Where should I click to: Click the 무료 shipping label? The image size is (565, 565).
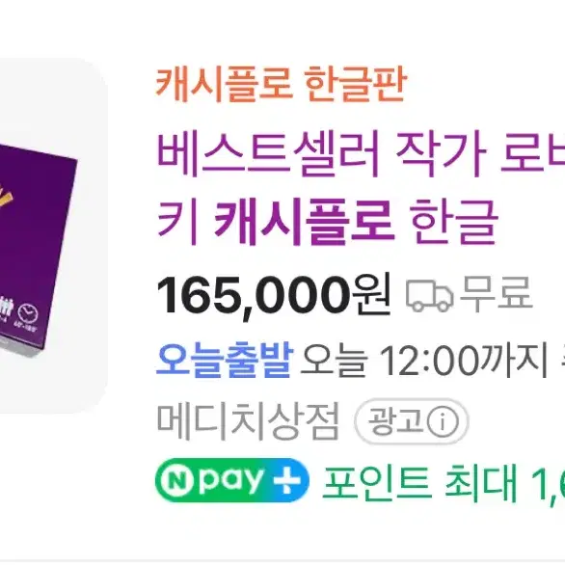click(497, 294)
